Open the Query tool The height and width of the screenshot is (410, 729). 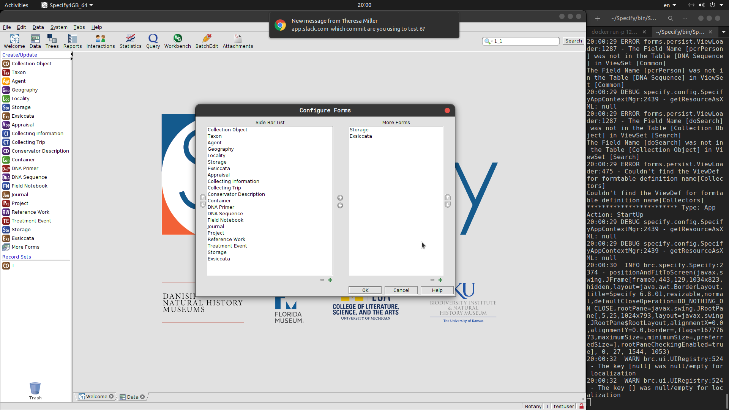coord(153,41)
